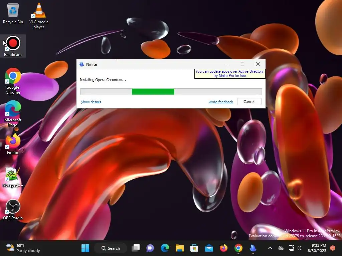Click the Try Ninite Pro for free banner

(230, 74)
